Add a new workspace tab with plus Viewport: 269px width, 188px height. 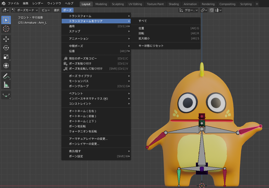point(257,4)
